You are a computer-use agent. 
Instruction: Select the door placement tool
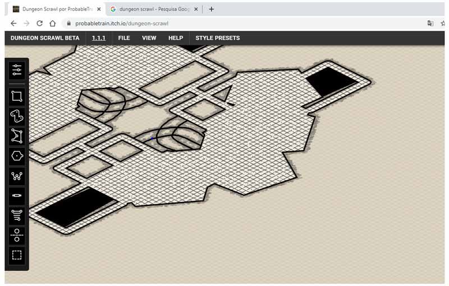(17, 196)
